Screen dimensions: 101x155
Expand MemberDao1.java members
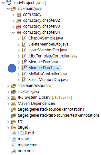[19, 68]
